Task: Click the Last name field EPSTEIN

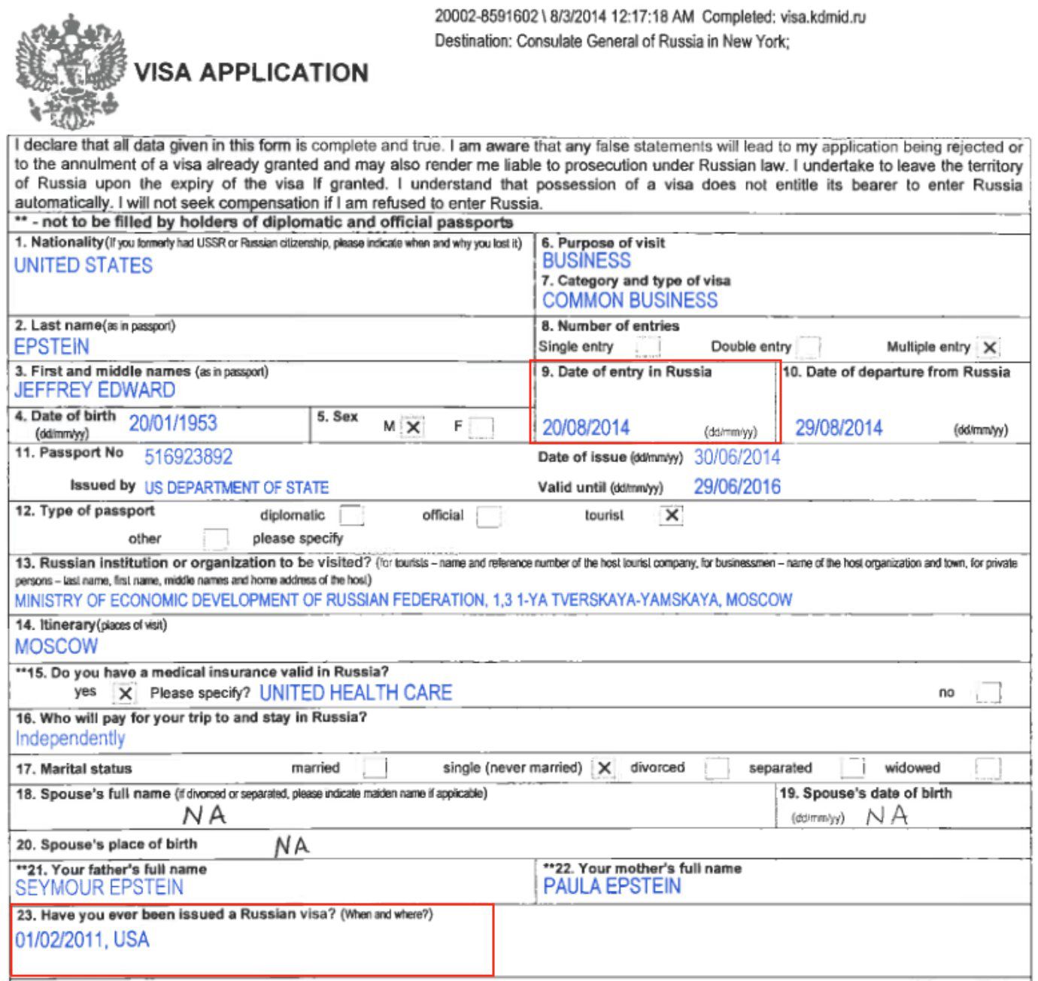Action: pyautogui.click(x=52, y=347)
